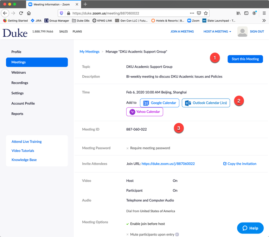269x237 pixels.
Task: Click SIGN OUT
Action: (x=257, y=31)
